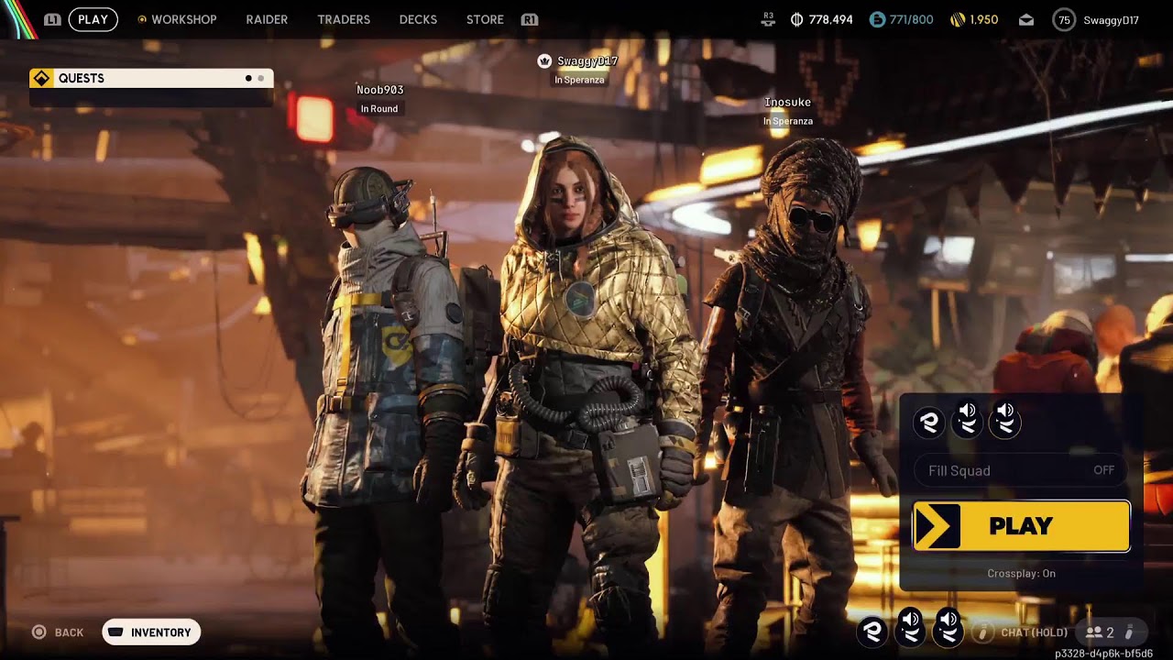
Task: Click the L1 previous-tab indicator
Action: click(x=52, y=19)
